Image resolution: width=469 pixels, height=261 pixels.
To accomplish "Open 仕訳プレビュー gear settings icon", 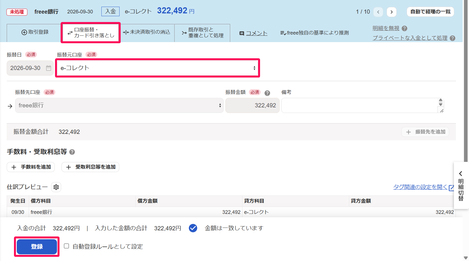I will [56, 187].
